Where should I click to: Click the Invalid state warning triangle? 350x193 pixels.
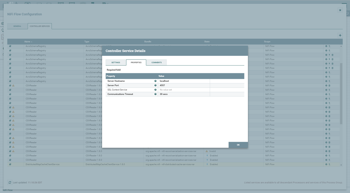point(207,151)
